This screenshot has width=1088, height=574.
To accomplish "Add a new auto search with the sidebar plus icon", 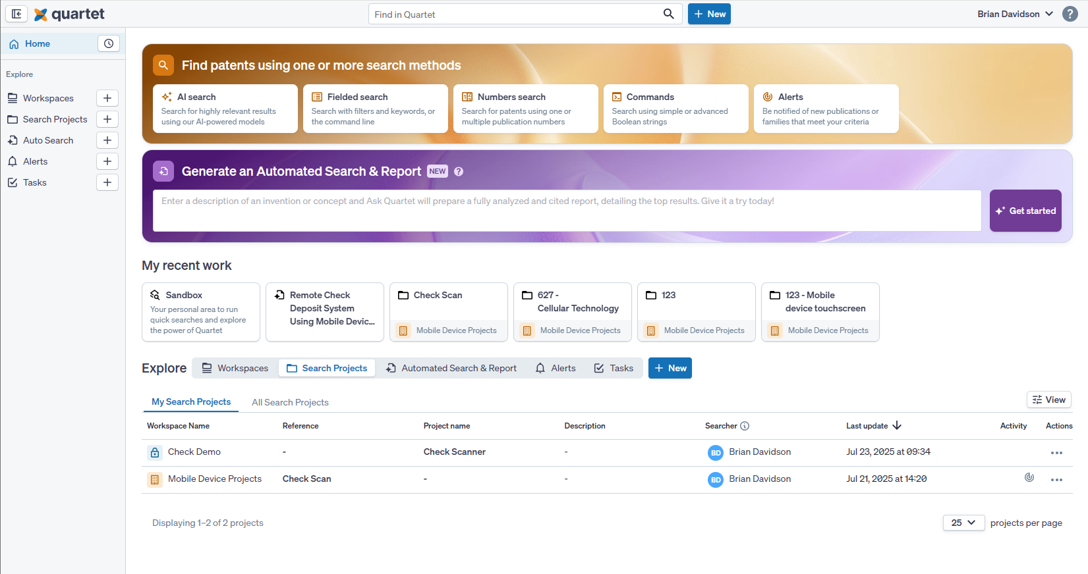I will click(107, 140).
